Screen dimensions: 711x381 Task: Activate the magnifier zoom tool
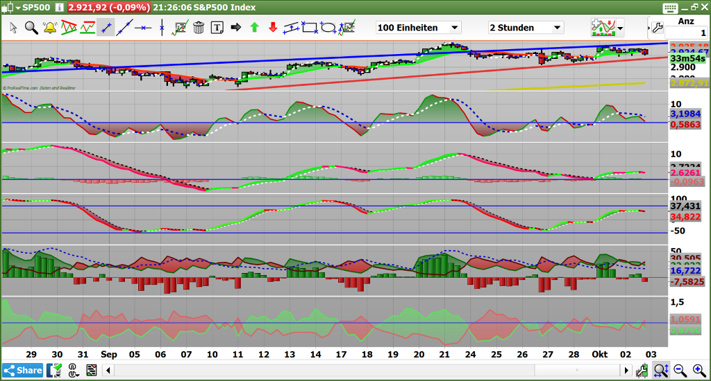tap(31, 28)
